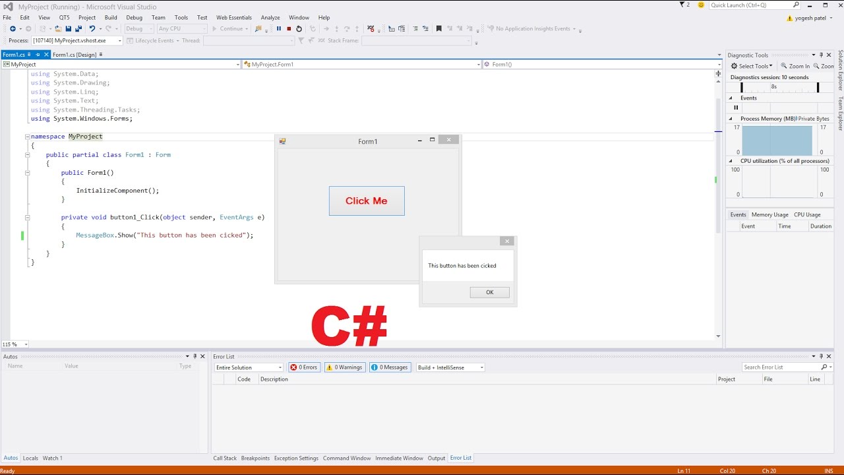844x475 pixels.
Task: Open the MyProject.Form1 type dropdown
Action: pos(361,65)
